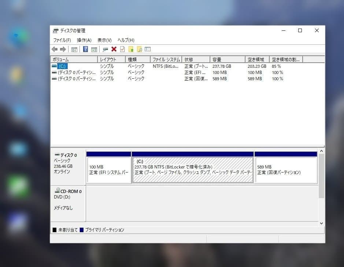344x267 pixels.
Task: Click the Back navigation arrow
Action: (55, 49)
